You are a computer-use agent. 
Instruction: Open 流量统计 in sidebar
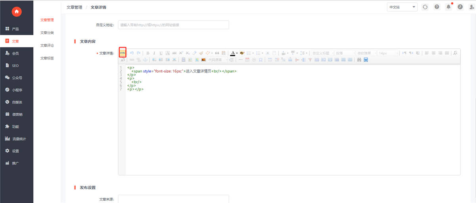[17, 139]
